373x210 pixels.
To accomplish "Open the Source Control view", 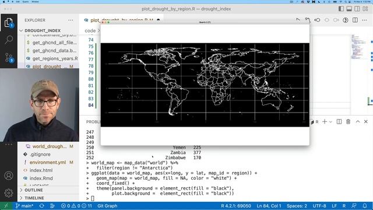I will [9, 58].
